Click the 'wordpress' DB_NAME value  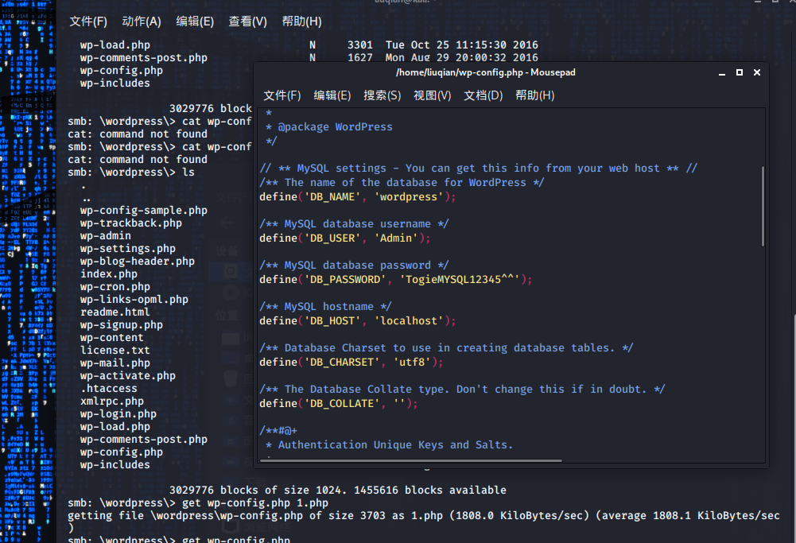(409, 197)
